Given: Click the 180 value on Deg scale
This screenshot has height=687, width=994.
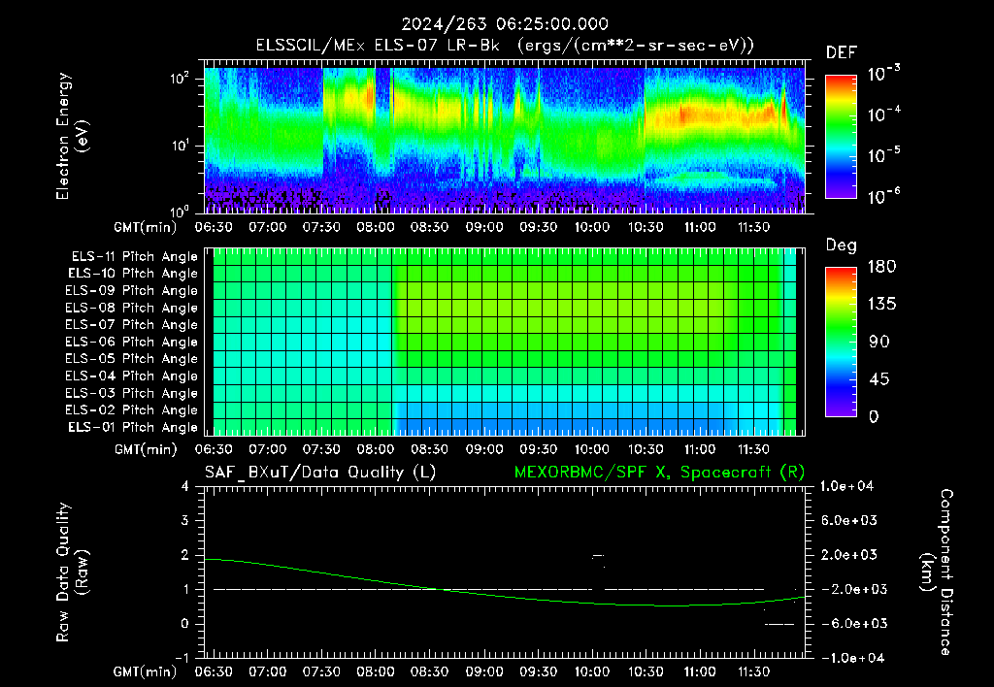Looking at the screenshot, I should 881,267.
